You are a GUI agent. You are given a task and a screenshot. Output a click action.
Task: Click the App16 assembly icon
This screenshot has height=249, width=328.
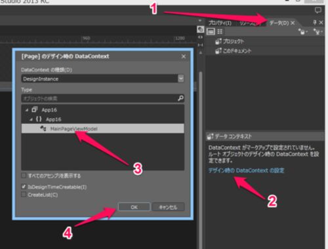click(35, 109)
